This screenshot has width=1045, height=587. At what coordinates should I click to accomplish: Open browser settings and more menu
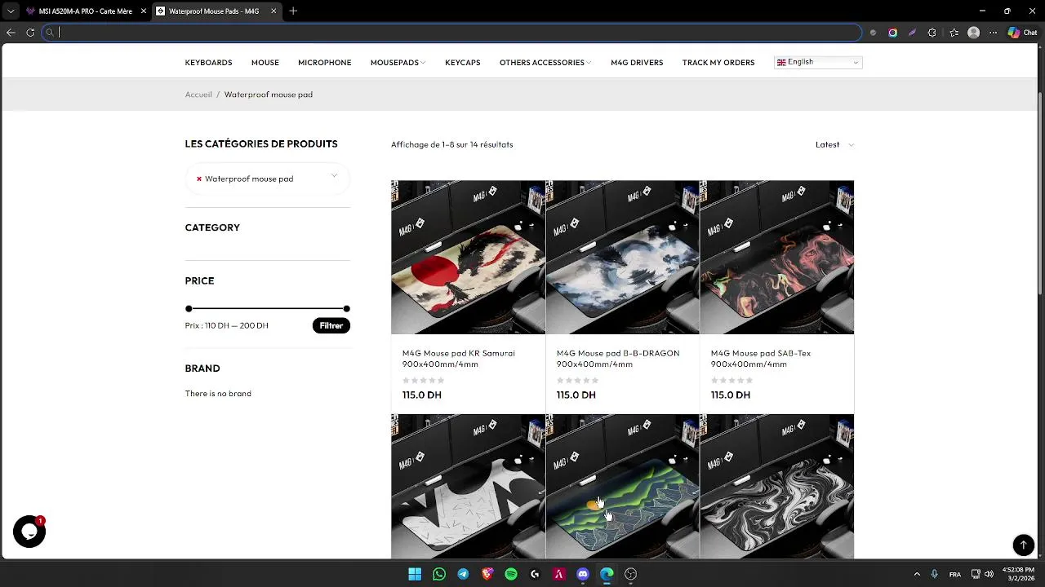tap(993, 33)
